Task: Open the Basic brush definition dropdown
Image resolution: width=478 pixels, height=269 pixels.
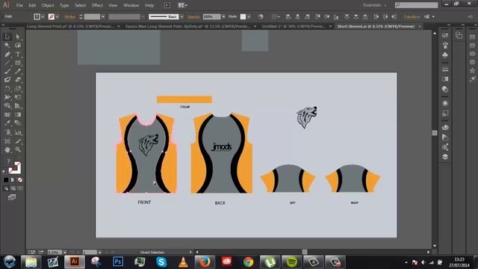Action: (x=182, y=16)
